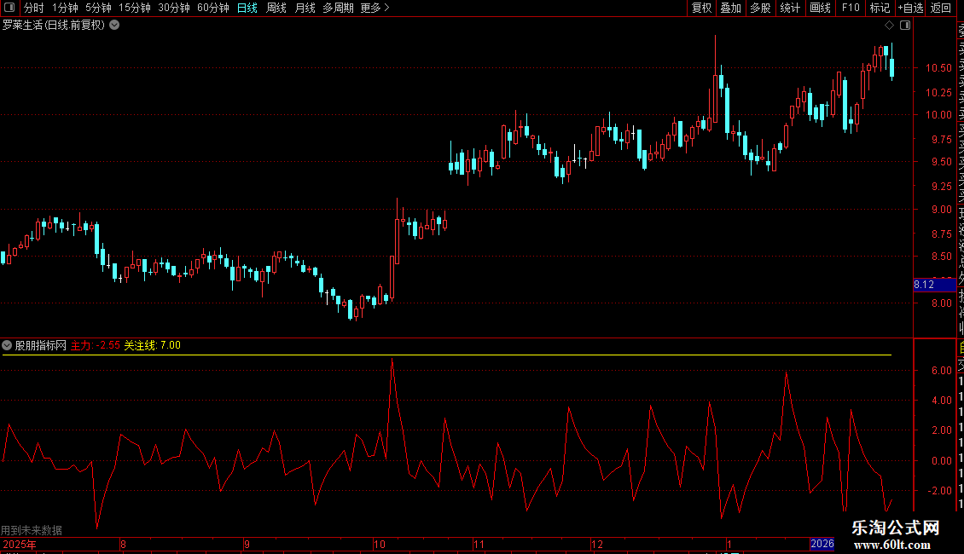Switch to 月线 monthly chart
964x554 pixels.
[x=305, y=8]
